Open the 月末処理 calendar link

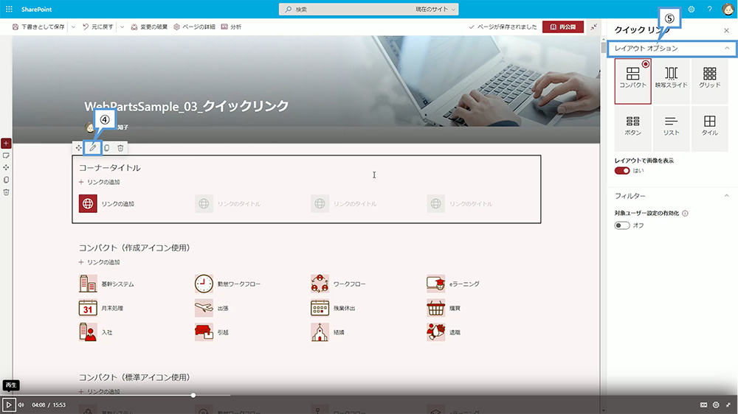click(101, 308)
